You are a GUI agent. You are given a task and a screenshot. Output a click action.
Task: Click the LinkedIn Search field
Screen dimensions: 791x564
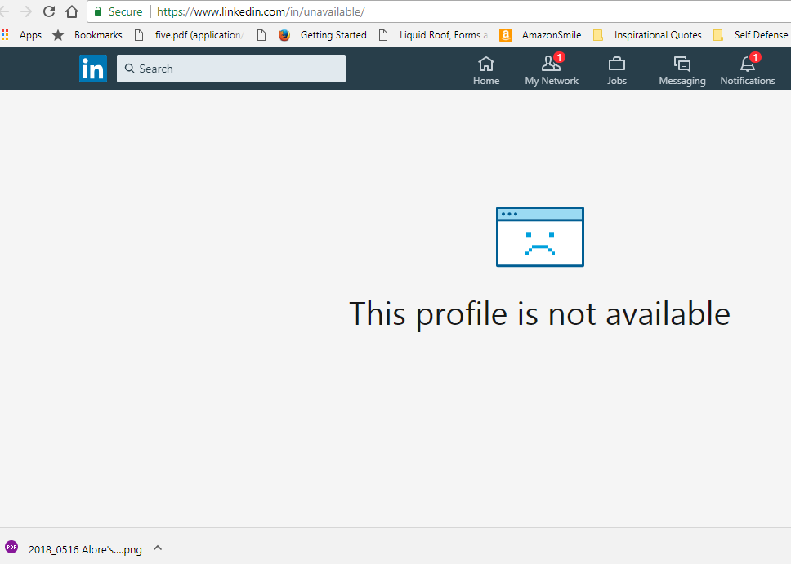(231, 69)
